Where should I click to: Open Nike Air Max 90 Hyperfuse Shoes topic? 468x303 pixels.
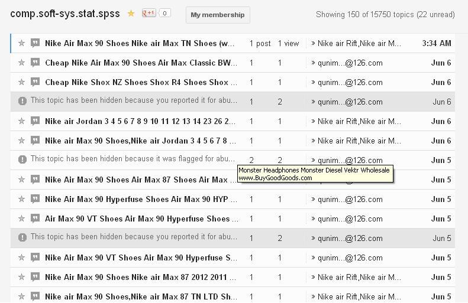click(140, 199)
